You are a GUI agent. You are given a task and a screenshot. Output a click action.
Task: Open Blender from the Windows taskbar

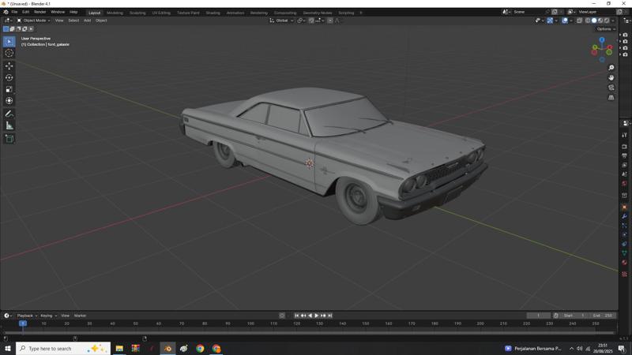click(x=167, y=349)
